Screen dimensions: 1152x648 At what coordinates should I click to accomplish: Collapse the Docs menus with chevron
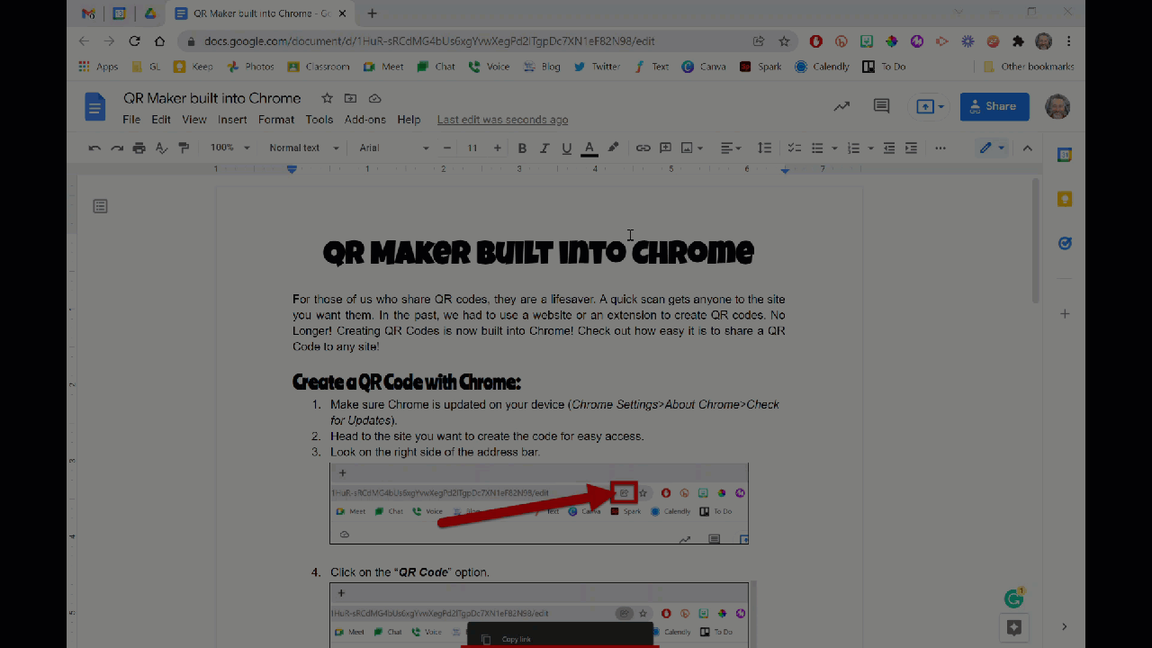[x=1028, y=148]
